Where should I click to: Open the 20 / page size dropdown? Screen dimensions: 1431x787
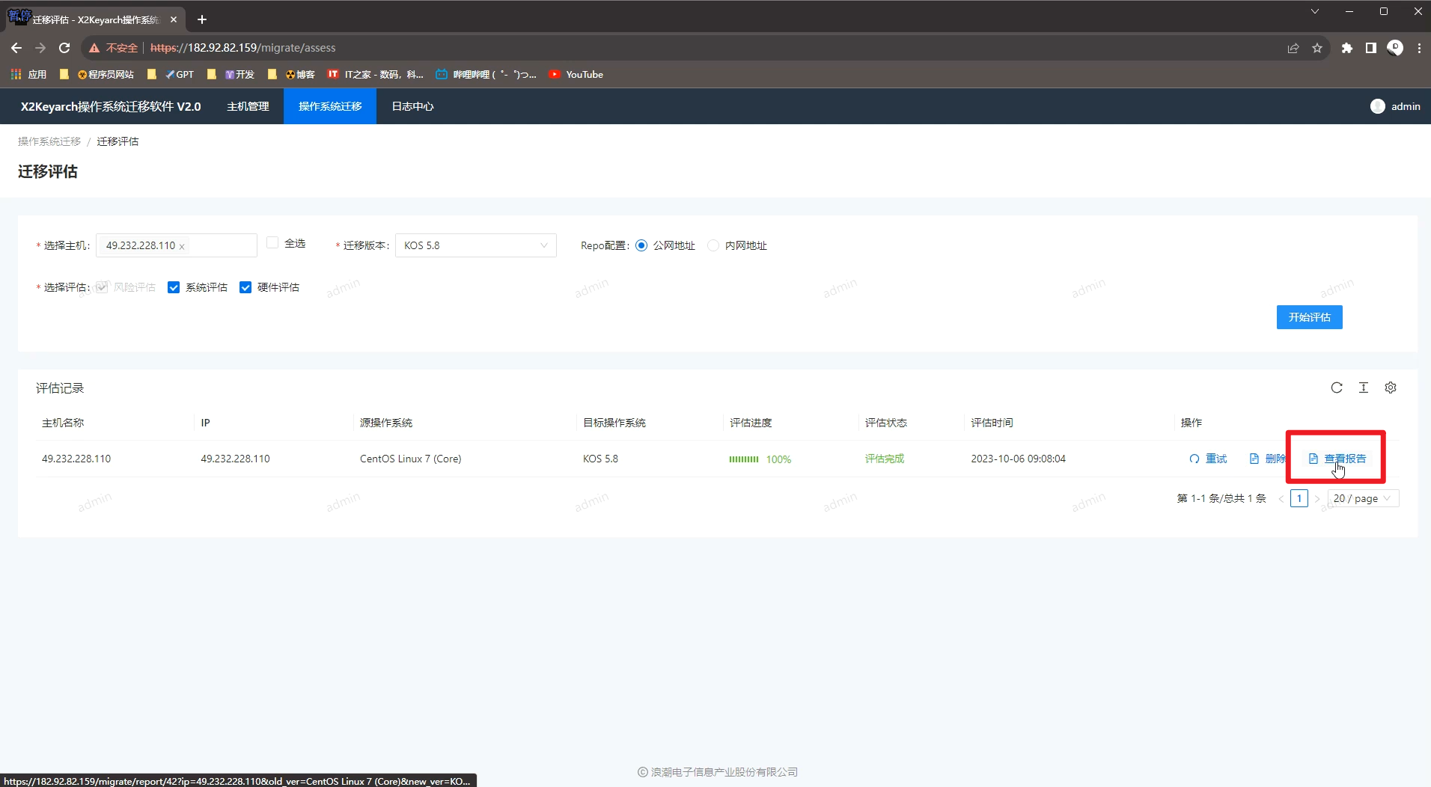[x=1363, y=498]
